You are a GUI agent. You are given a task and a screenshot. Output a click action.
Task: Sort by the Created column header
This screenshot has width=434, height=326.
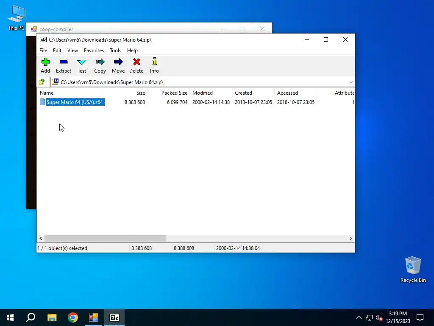[253, 93]
